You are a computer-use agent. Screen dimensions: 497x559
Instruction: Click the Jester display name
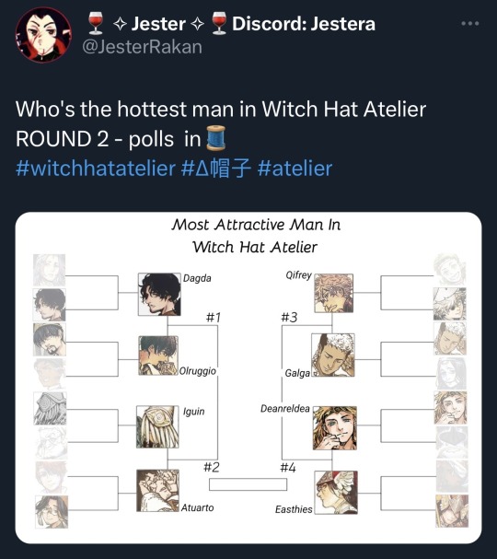click(x=158, y=24)
